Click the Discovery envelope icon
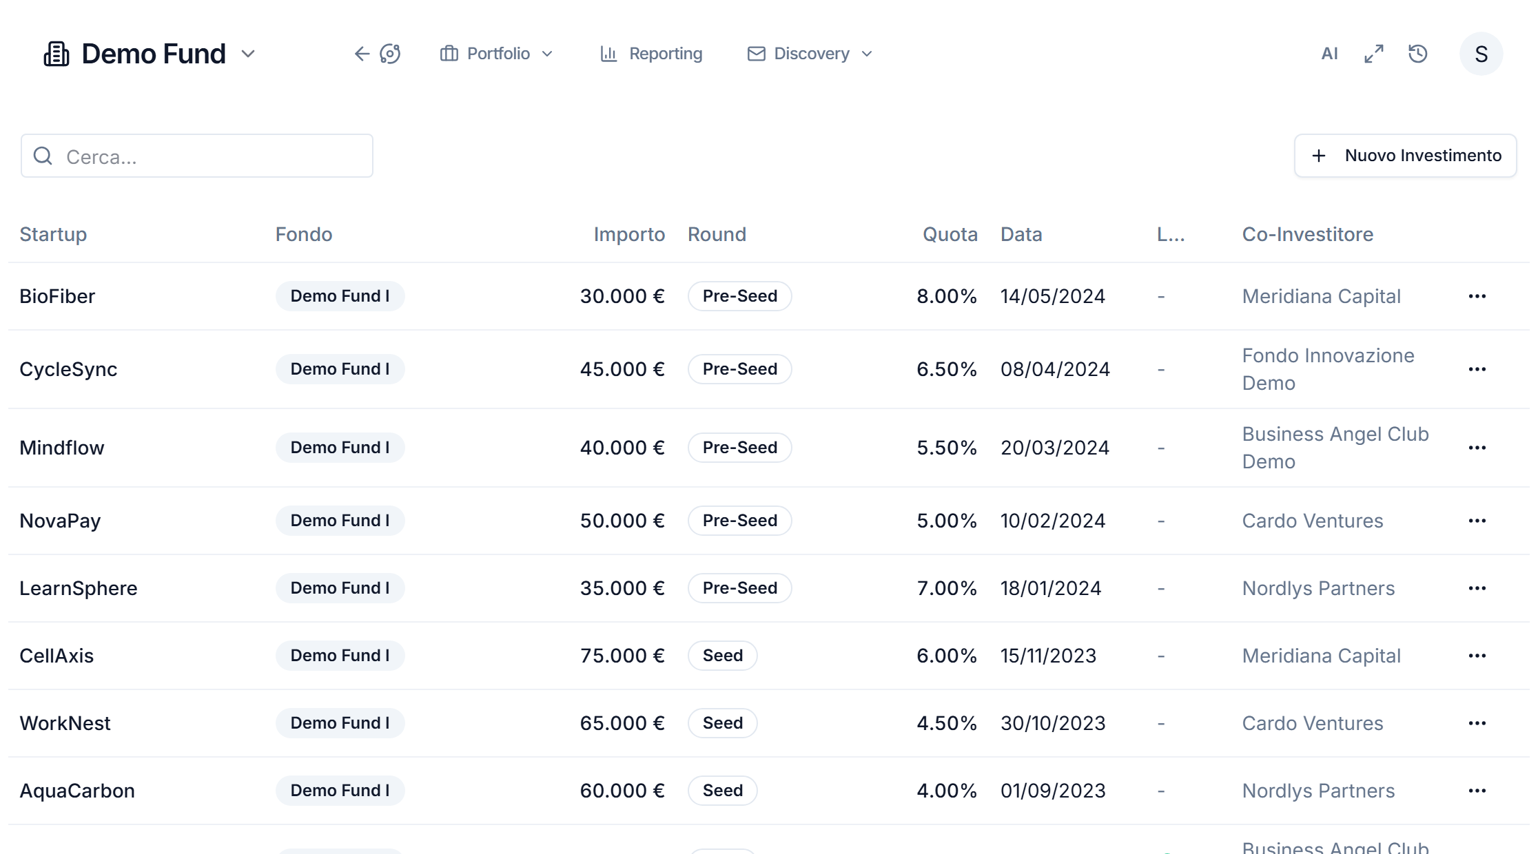This screenshot has height=854, width=1538. coord(756,54)
